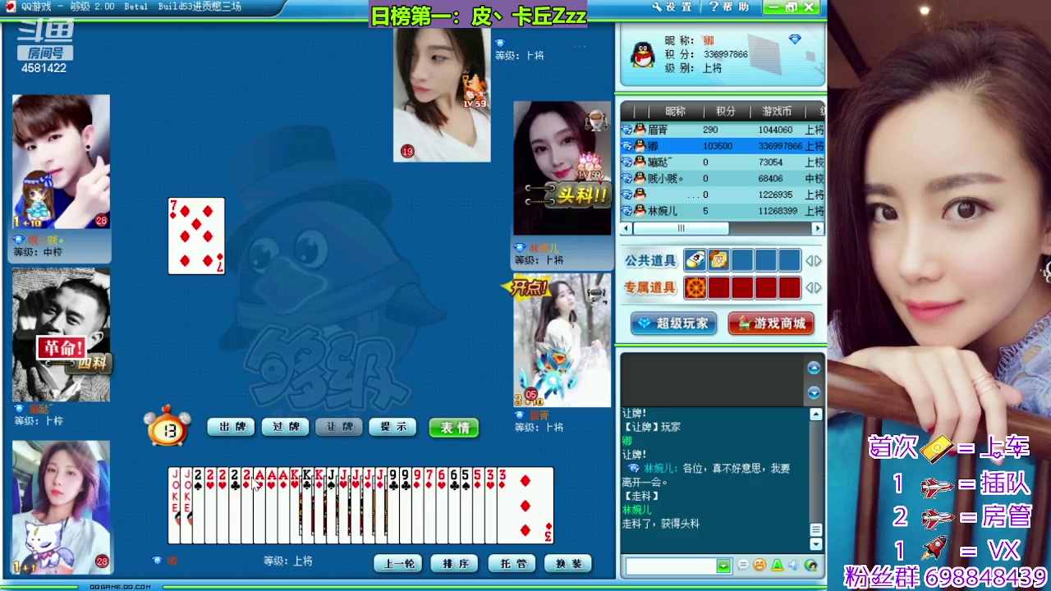This screenshot has height=591, width=1051.
Task: Toggle the chat sound speaker icon
Action: [793, 566]
